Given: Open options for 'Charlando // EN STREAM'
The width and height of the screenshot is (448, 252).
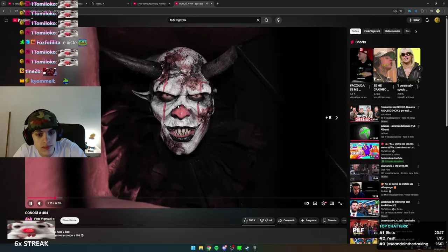Looking at the screenshot, I should pos(419,166).
